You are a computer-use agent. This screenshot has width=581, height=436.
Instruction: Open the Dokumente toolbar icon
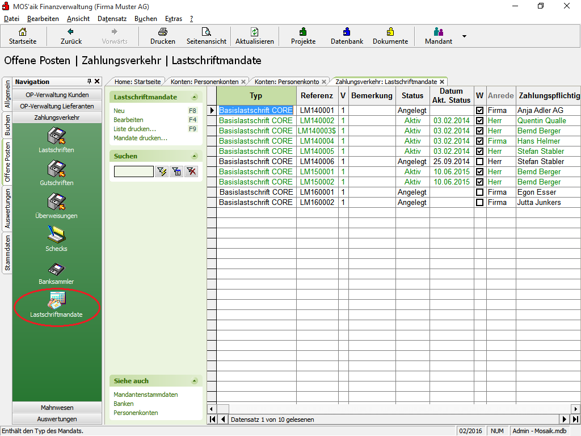tap(390, 32)
